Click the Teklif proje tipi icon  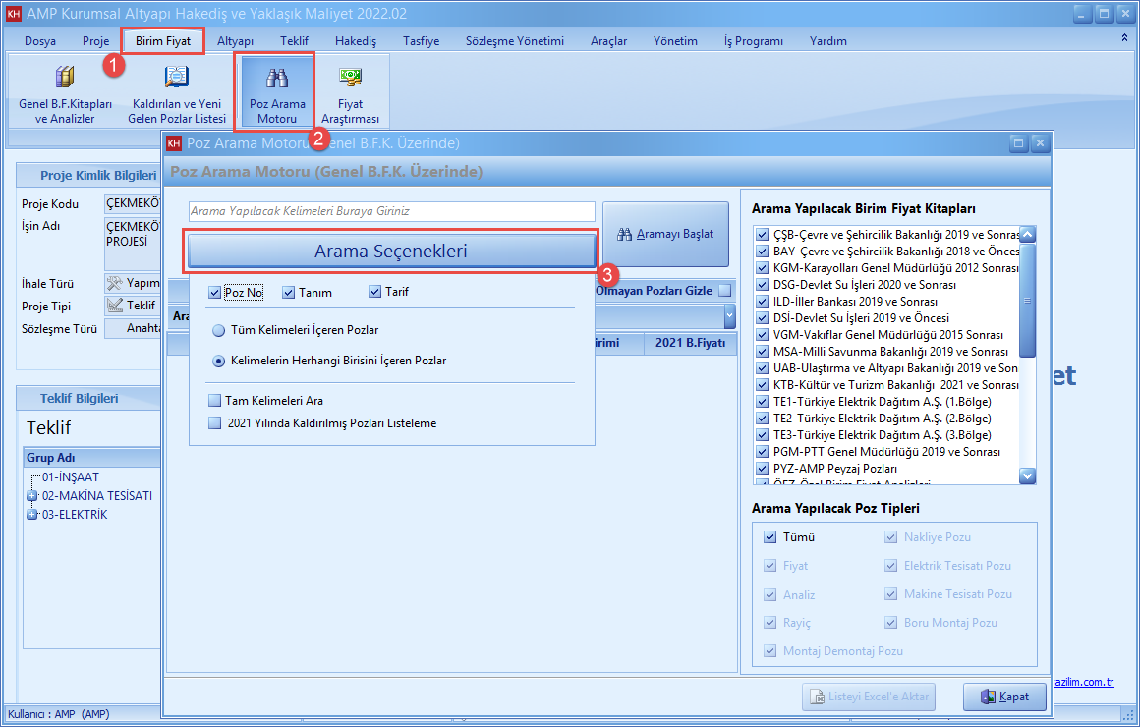(115, 306)
